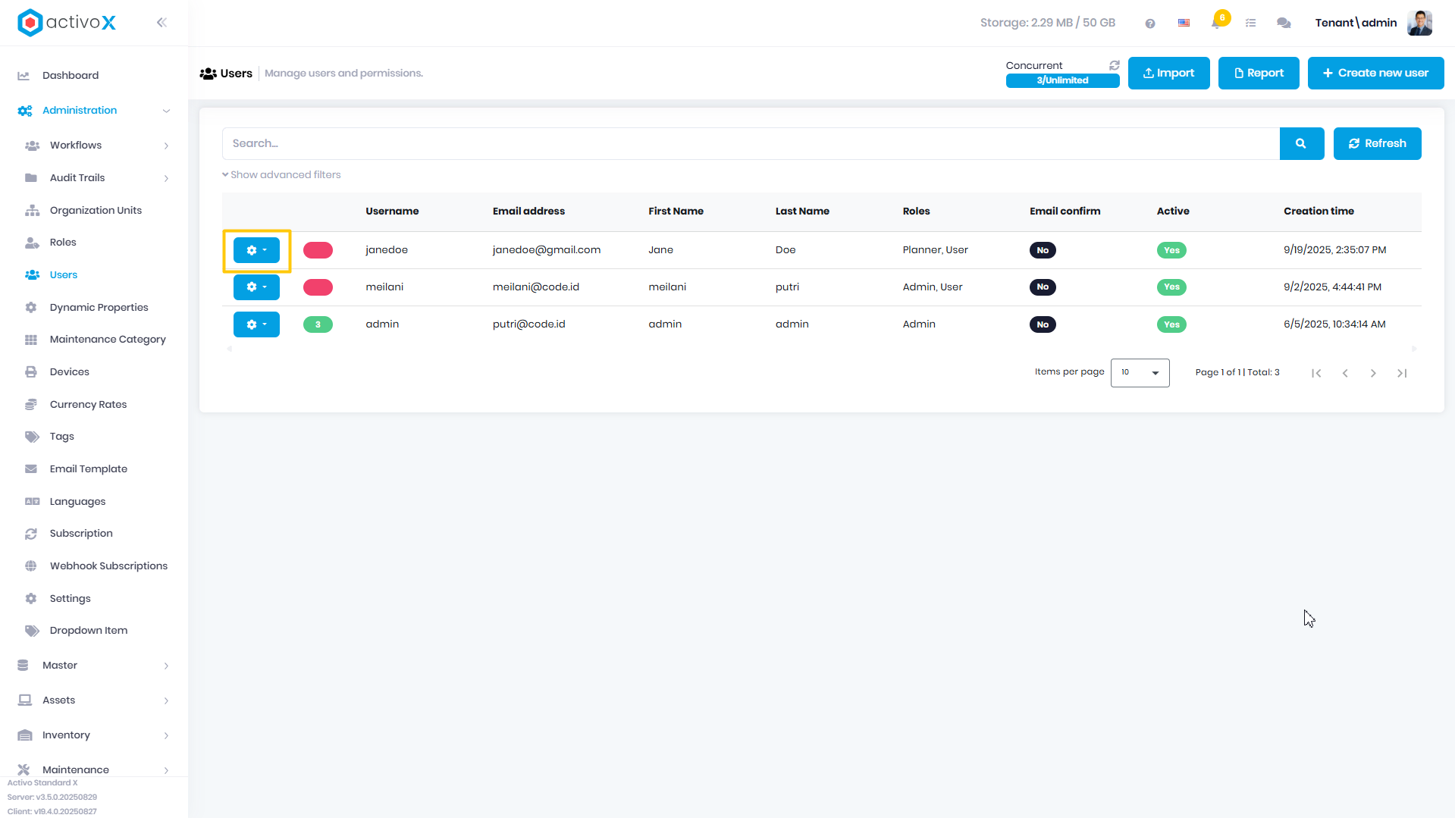
Task: Open the items per page dropdown
Action: click(1140, 373)
